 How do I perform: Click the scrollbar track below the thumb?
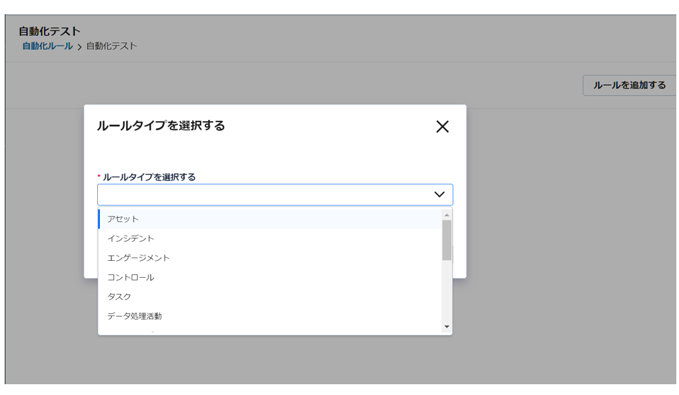(x=447, y=292)
